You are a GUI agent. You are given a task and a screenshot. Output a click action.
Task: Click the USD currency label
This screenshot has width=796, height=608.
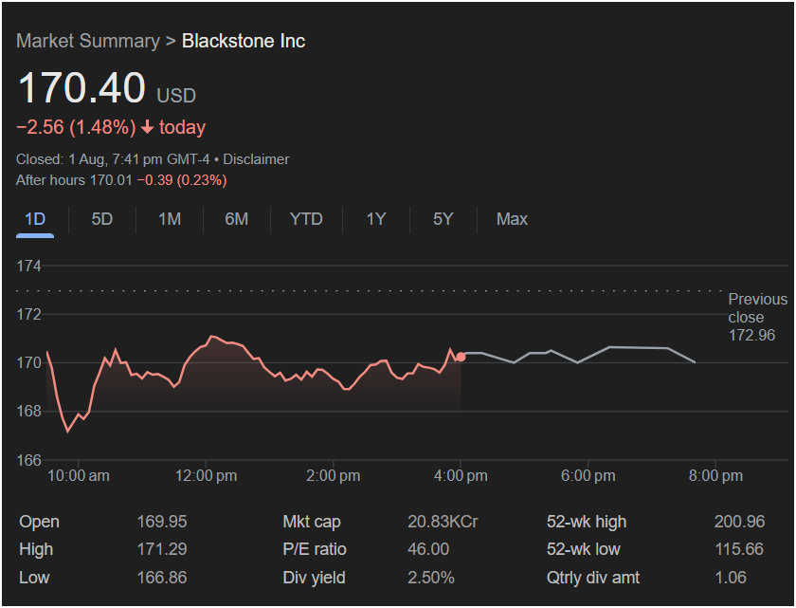[176, 96]
